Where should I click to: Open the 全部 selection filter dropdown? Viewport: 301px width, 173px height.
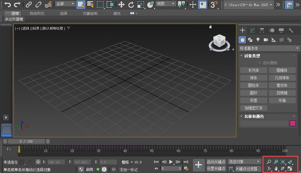[65, 4]
